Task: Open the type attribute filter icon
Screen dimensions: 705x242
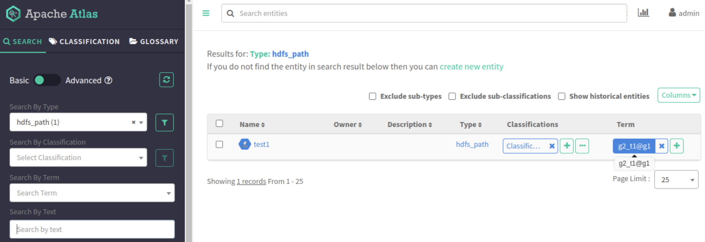Action: tap(164, 123)
